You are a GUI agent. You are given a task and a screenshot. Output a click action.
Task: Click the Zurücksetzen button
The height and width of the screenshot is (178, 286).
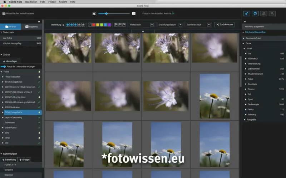(x=225, y=25)
